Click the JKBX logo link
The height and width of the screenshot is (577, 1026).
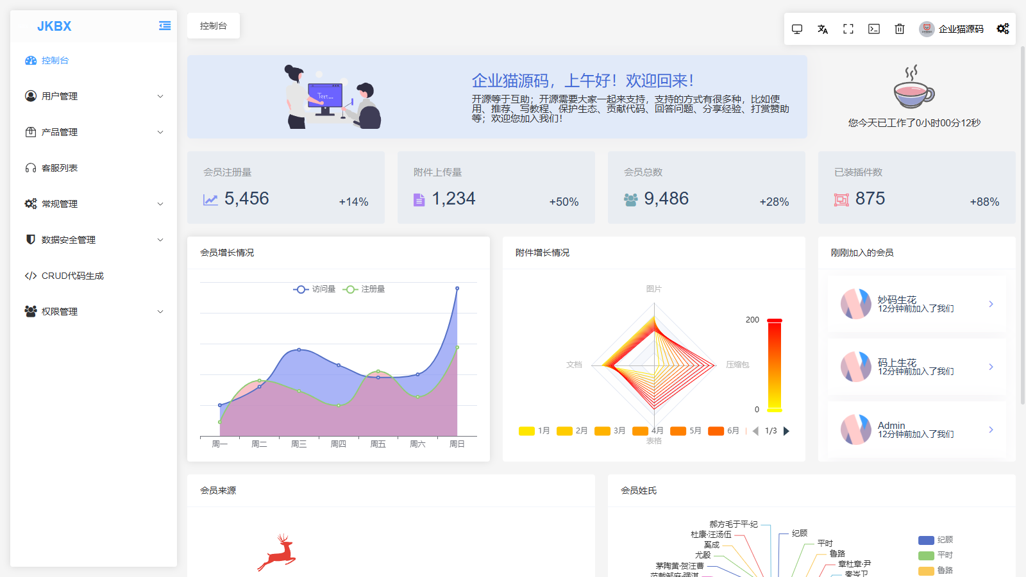click(x=55, y=26)
